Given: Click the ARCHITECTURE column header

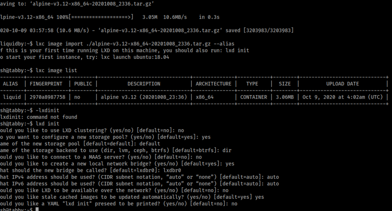Looking at the screenshot, I should (x=214, y=84).
